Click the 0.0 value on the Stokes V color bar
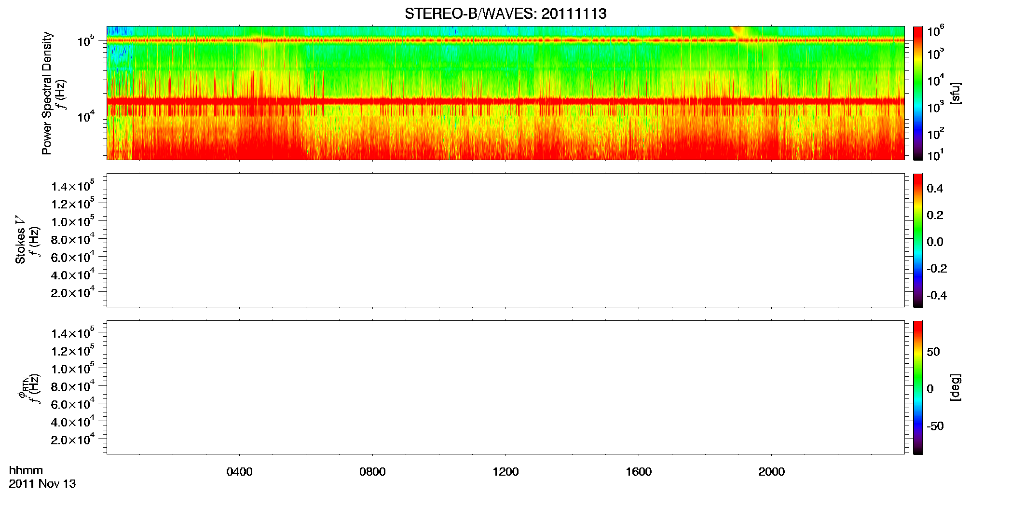Image resolution: width=1011 pixels, height=521 pixels. tap(935, 242)
